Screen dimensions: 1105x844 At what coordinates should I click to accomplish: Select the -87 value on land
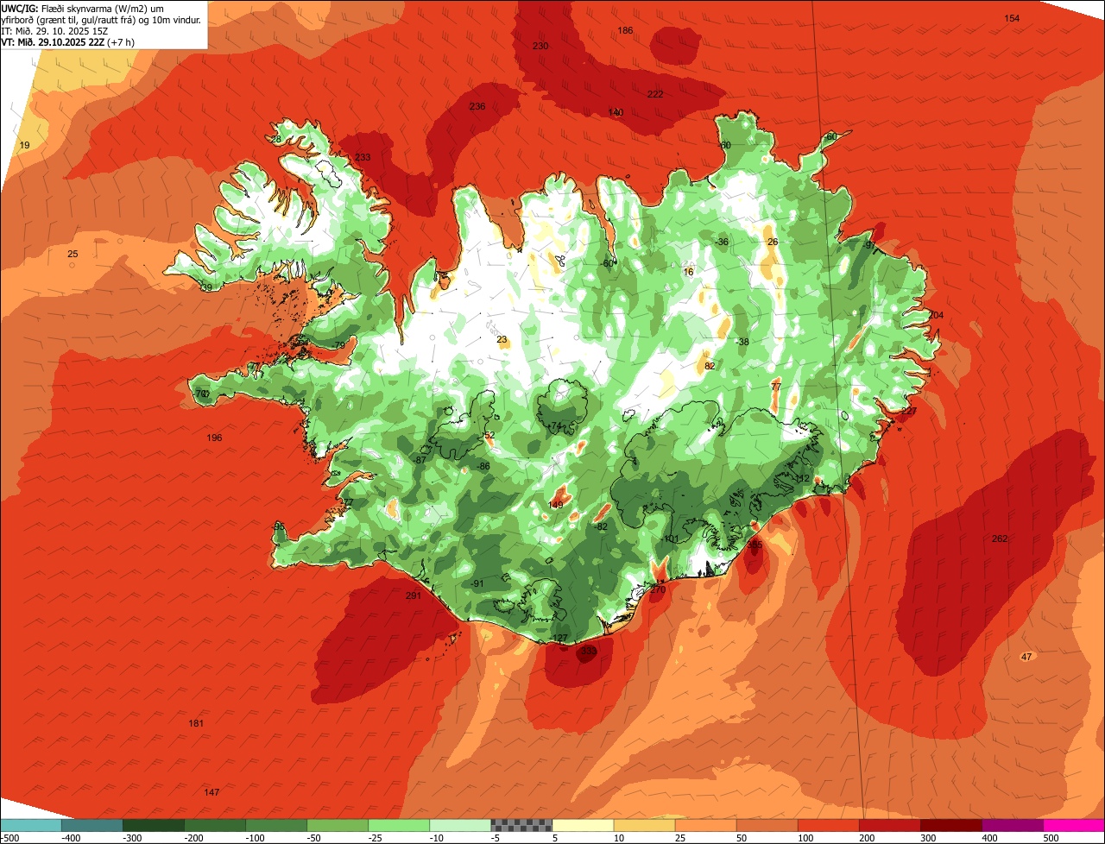419,461
